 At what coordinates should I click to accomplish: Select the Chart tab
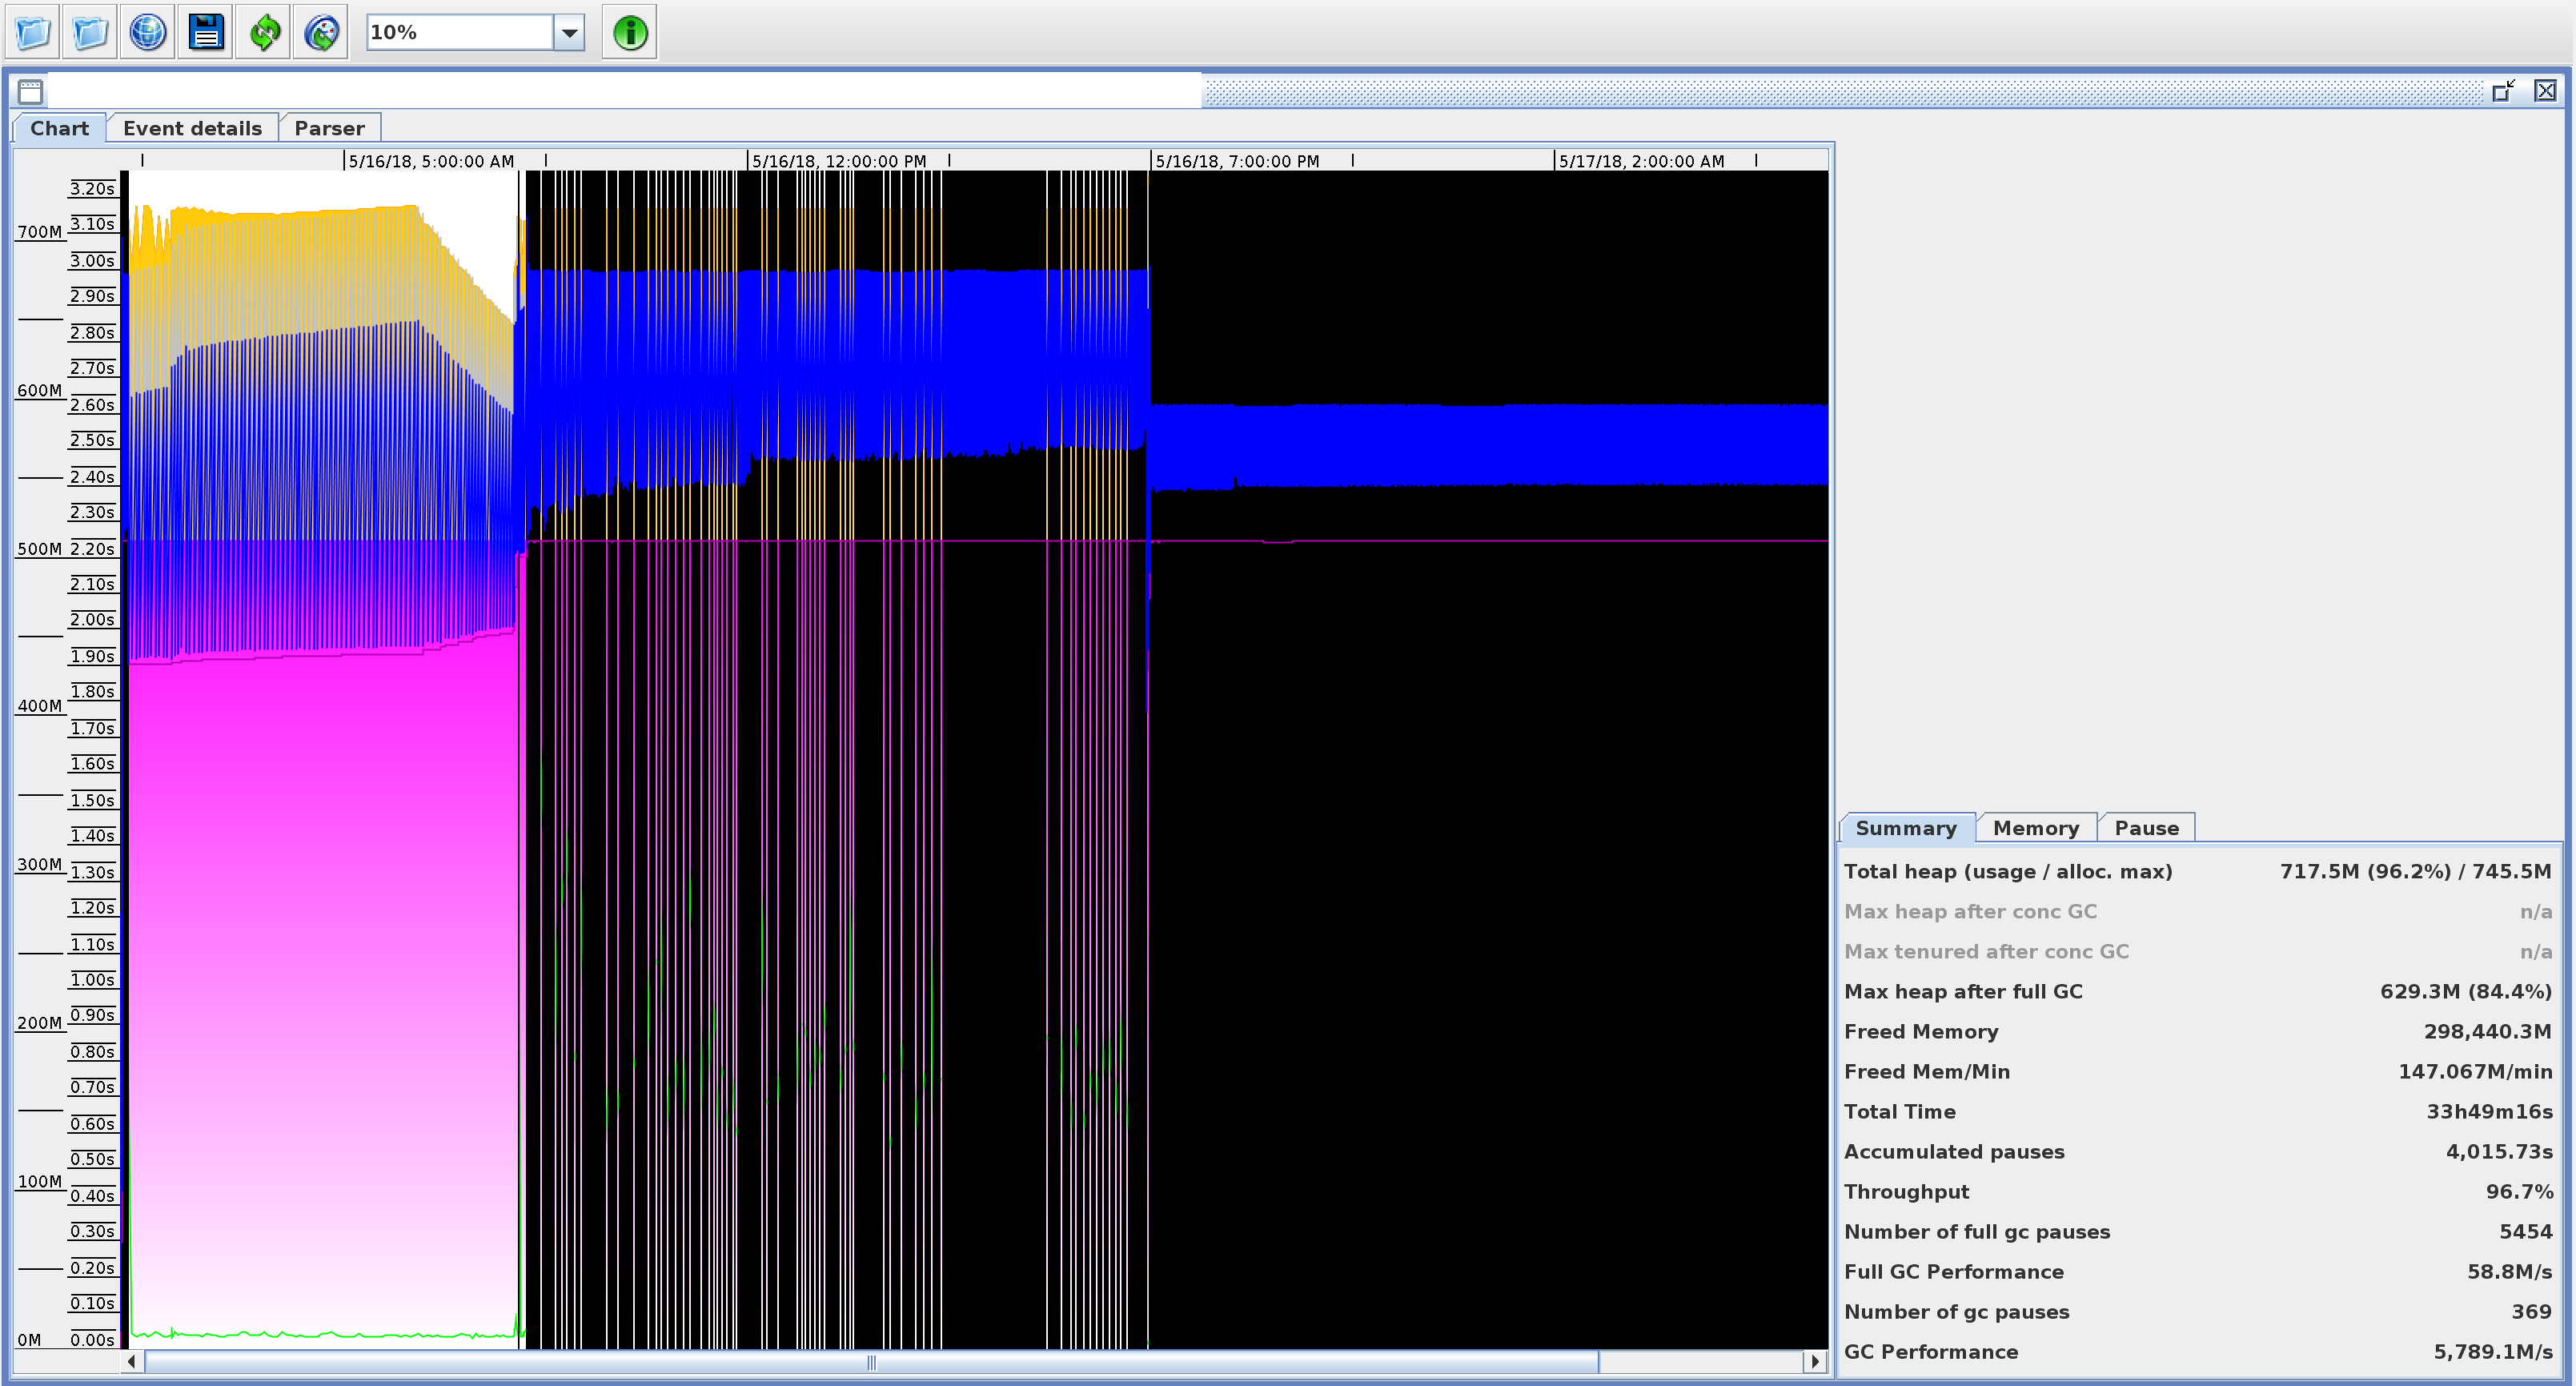tap(59, 128)
